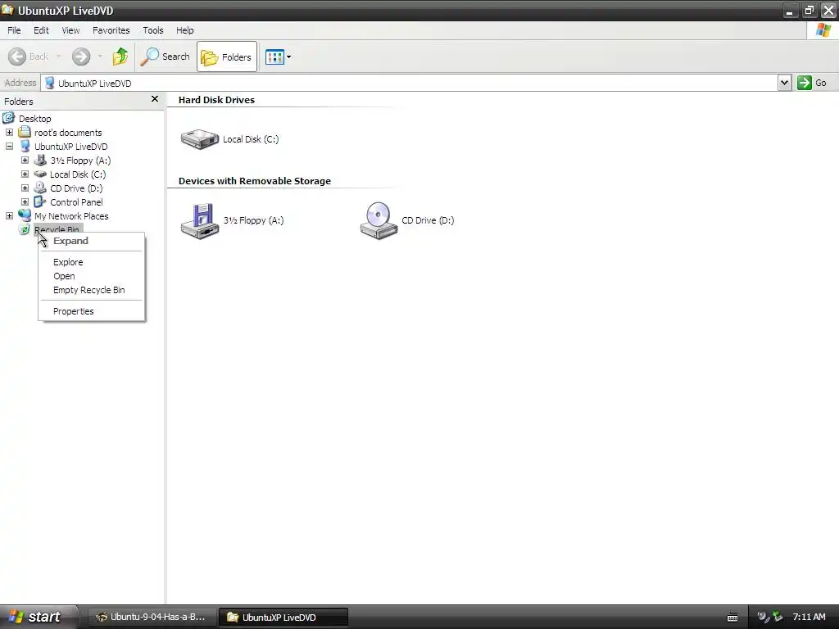Viewport: 839px width, 629px height.
Task: Expand the 3½ Floppy (A:) node
Action: 25,160
